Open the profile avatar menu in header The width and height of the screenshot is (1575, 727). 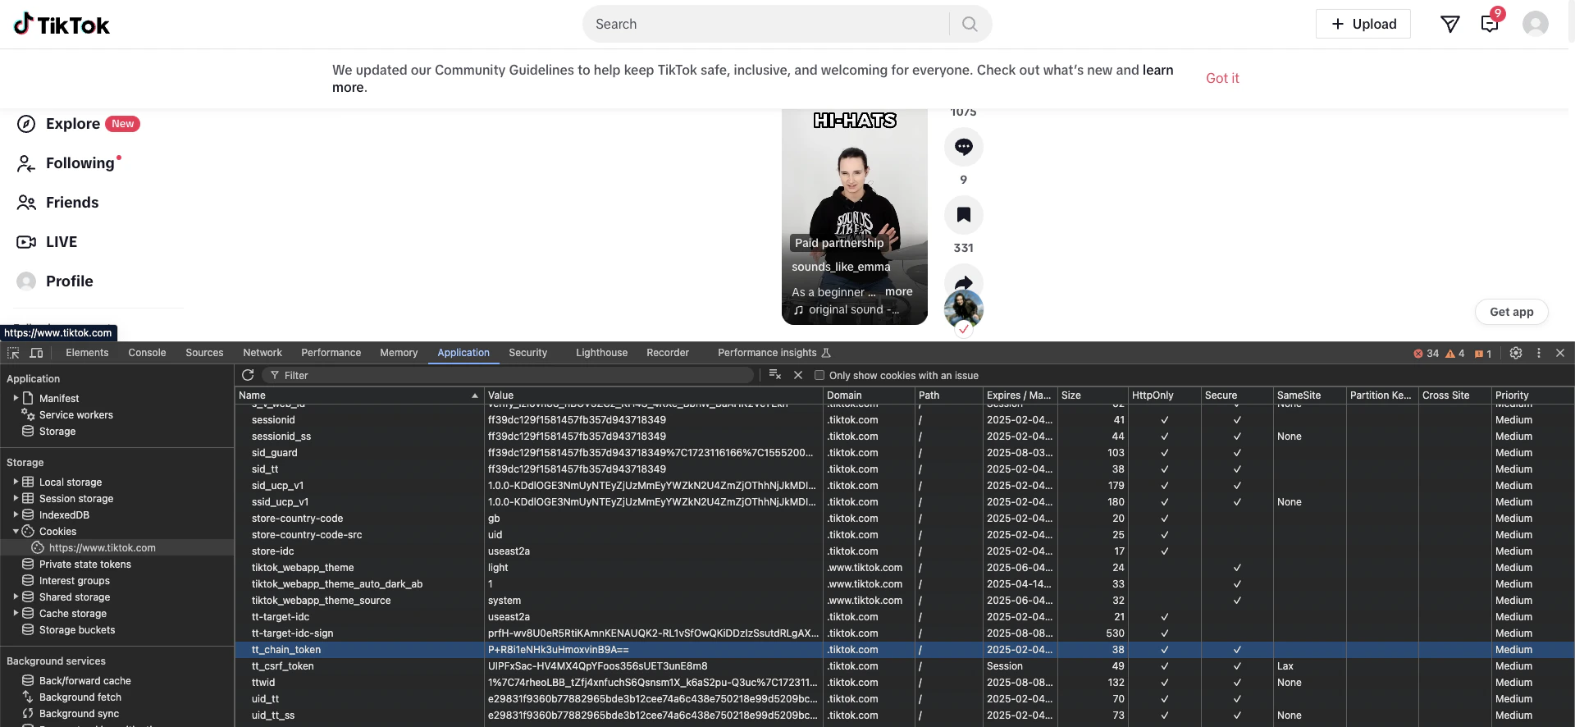point(1535,24)
